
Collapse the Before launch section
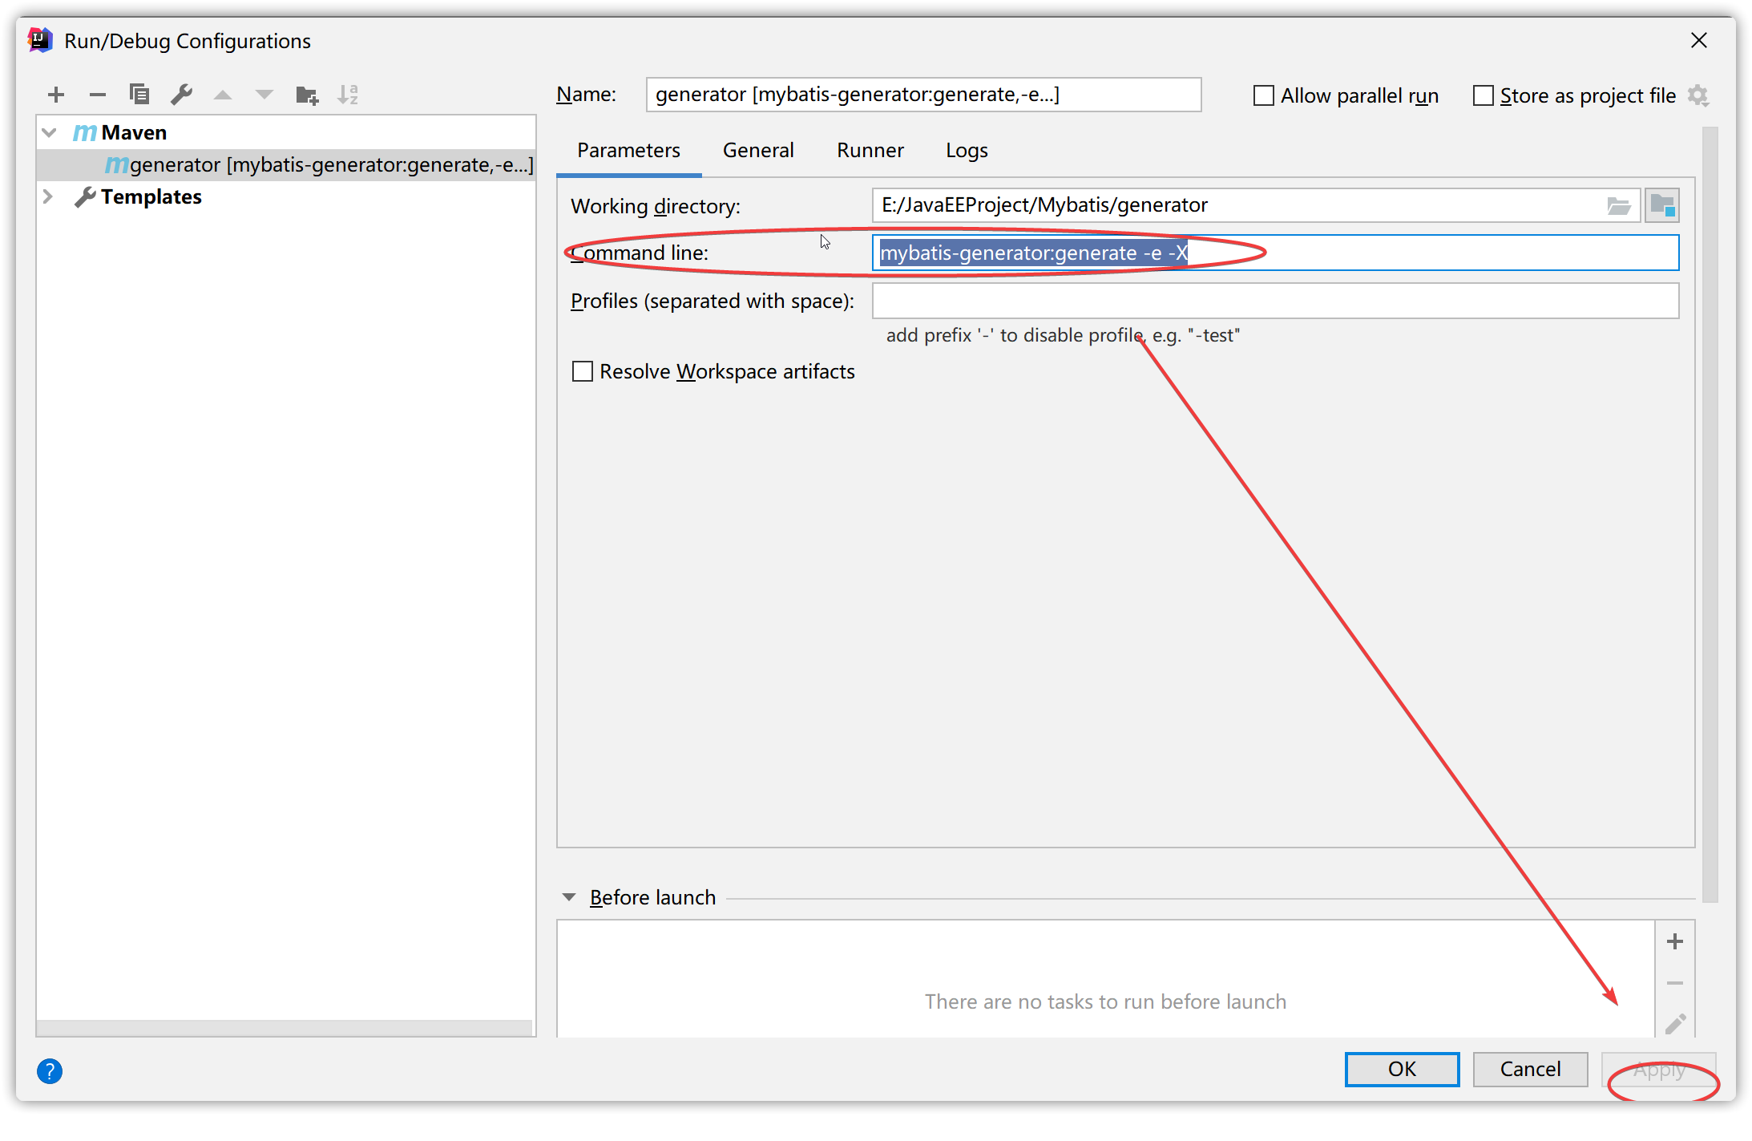[x=569, y=897]
